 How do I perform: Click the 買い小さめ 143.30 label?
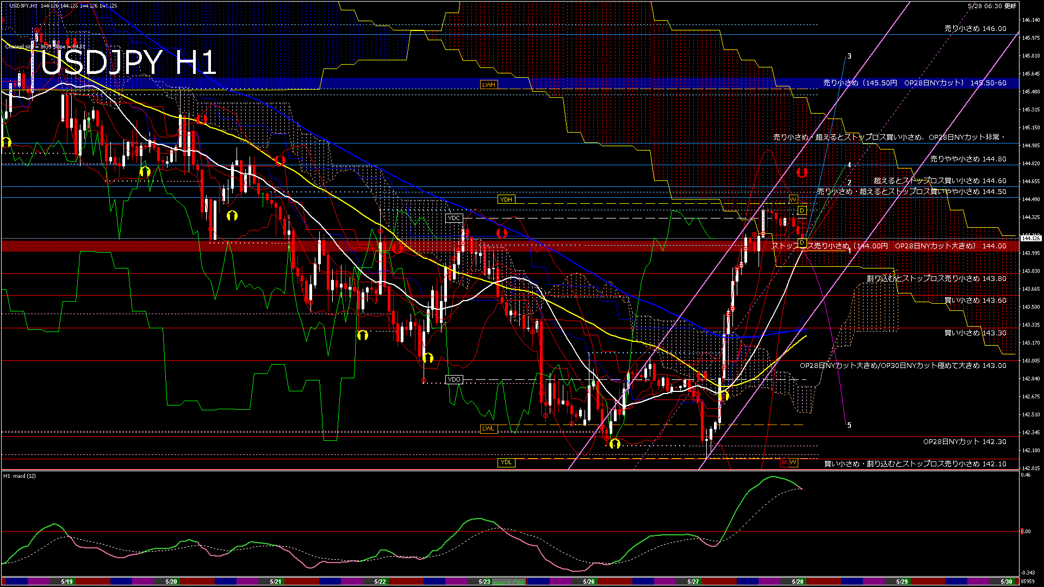click(975, 333)
